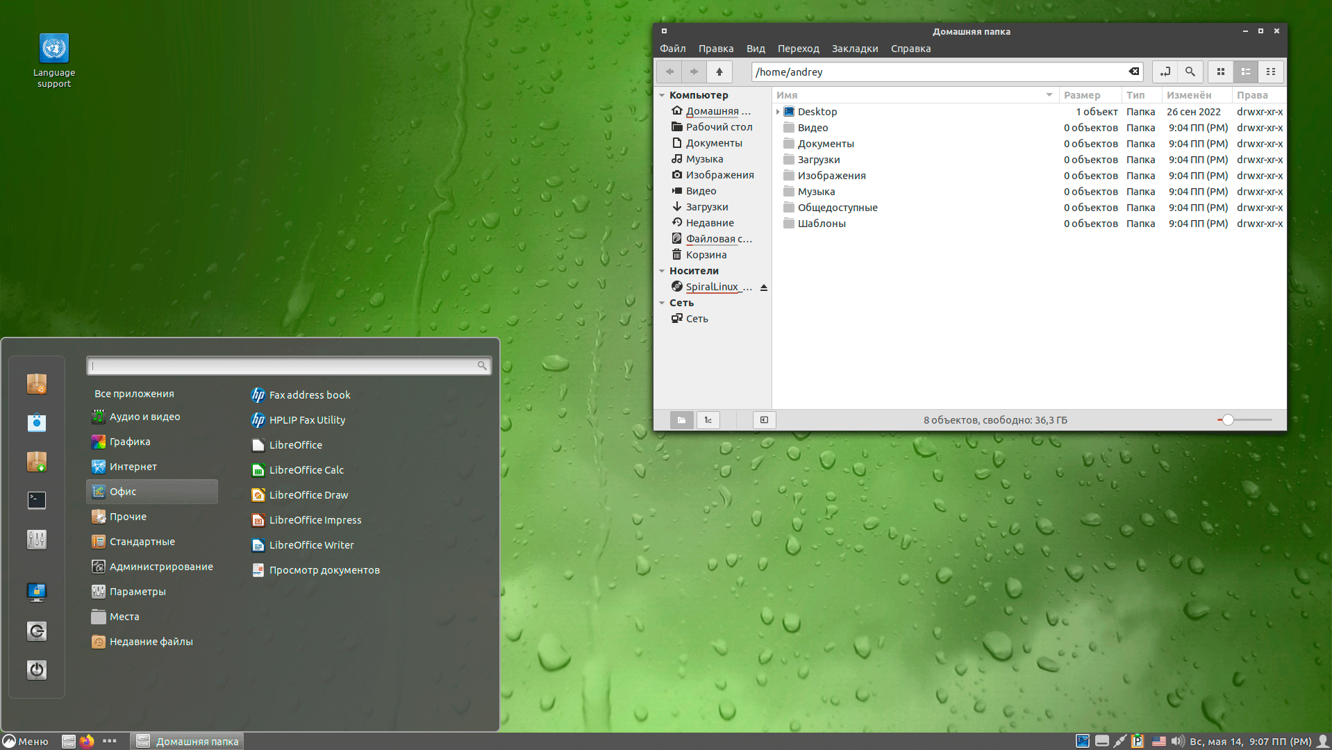1332x750 pixels.
Task: Open the Terminal from menu favorites
Action: click(37, 500)
